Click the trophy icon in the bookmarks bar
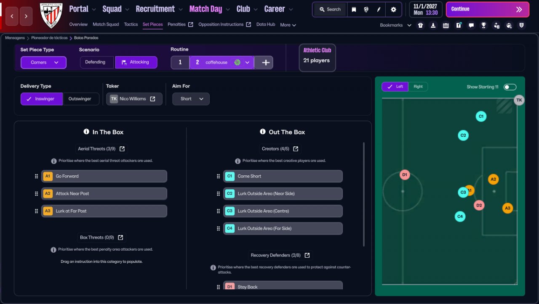539x304 pixels. (x=484, y=25)
